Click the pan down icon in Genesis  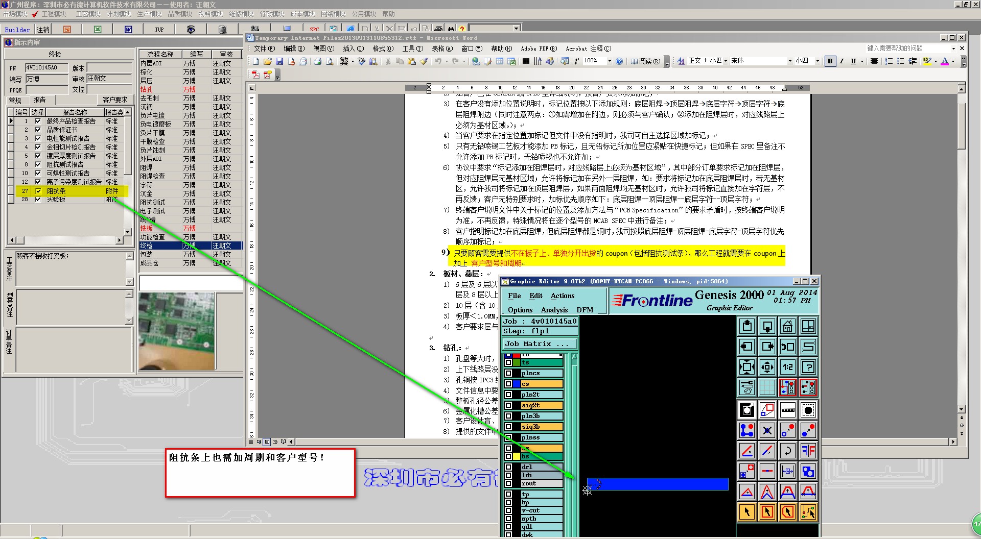click(x=767, y=326)
